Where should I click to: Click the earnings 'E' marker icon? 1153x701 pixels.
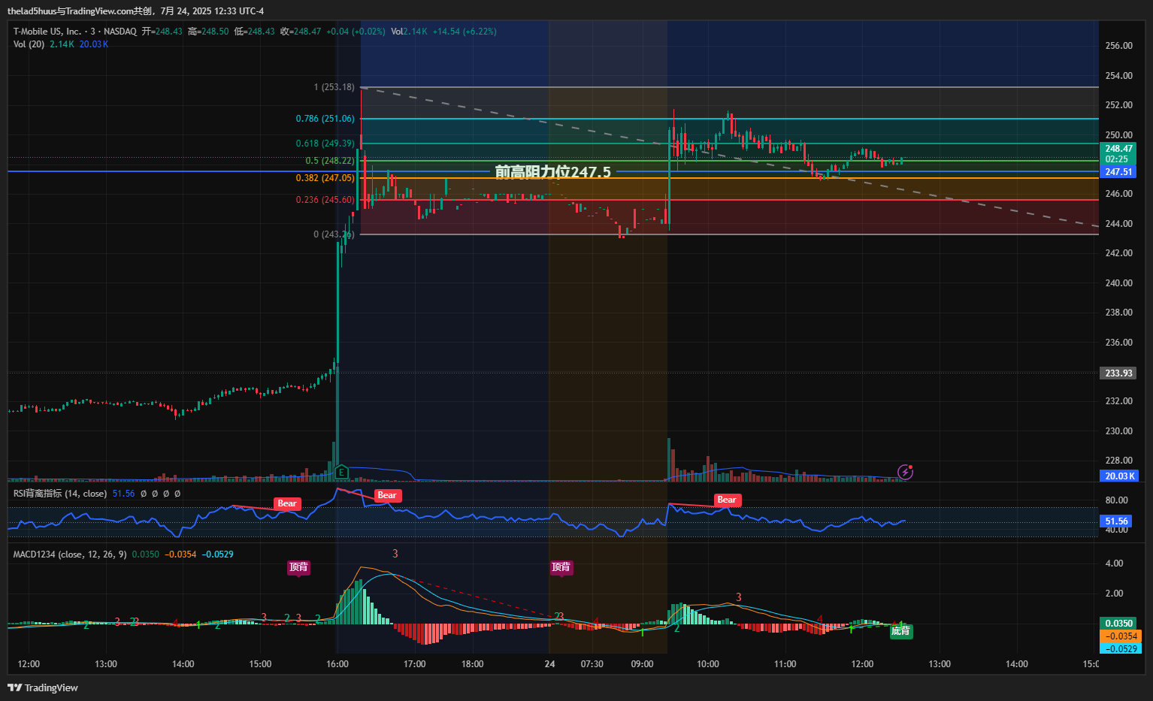pos(341,472)
